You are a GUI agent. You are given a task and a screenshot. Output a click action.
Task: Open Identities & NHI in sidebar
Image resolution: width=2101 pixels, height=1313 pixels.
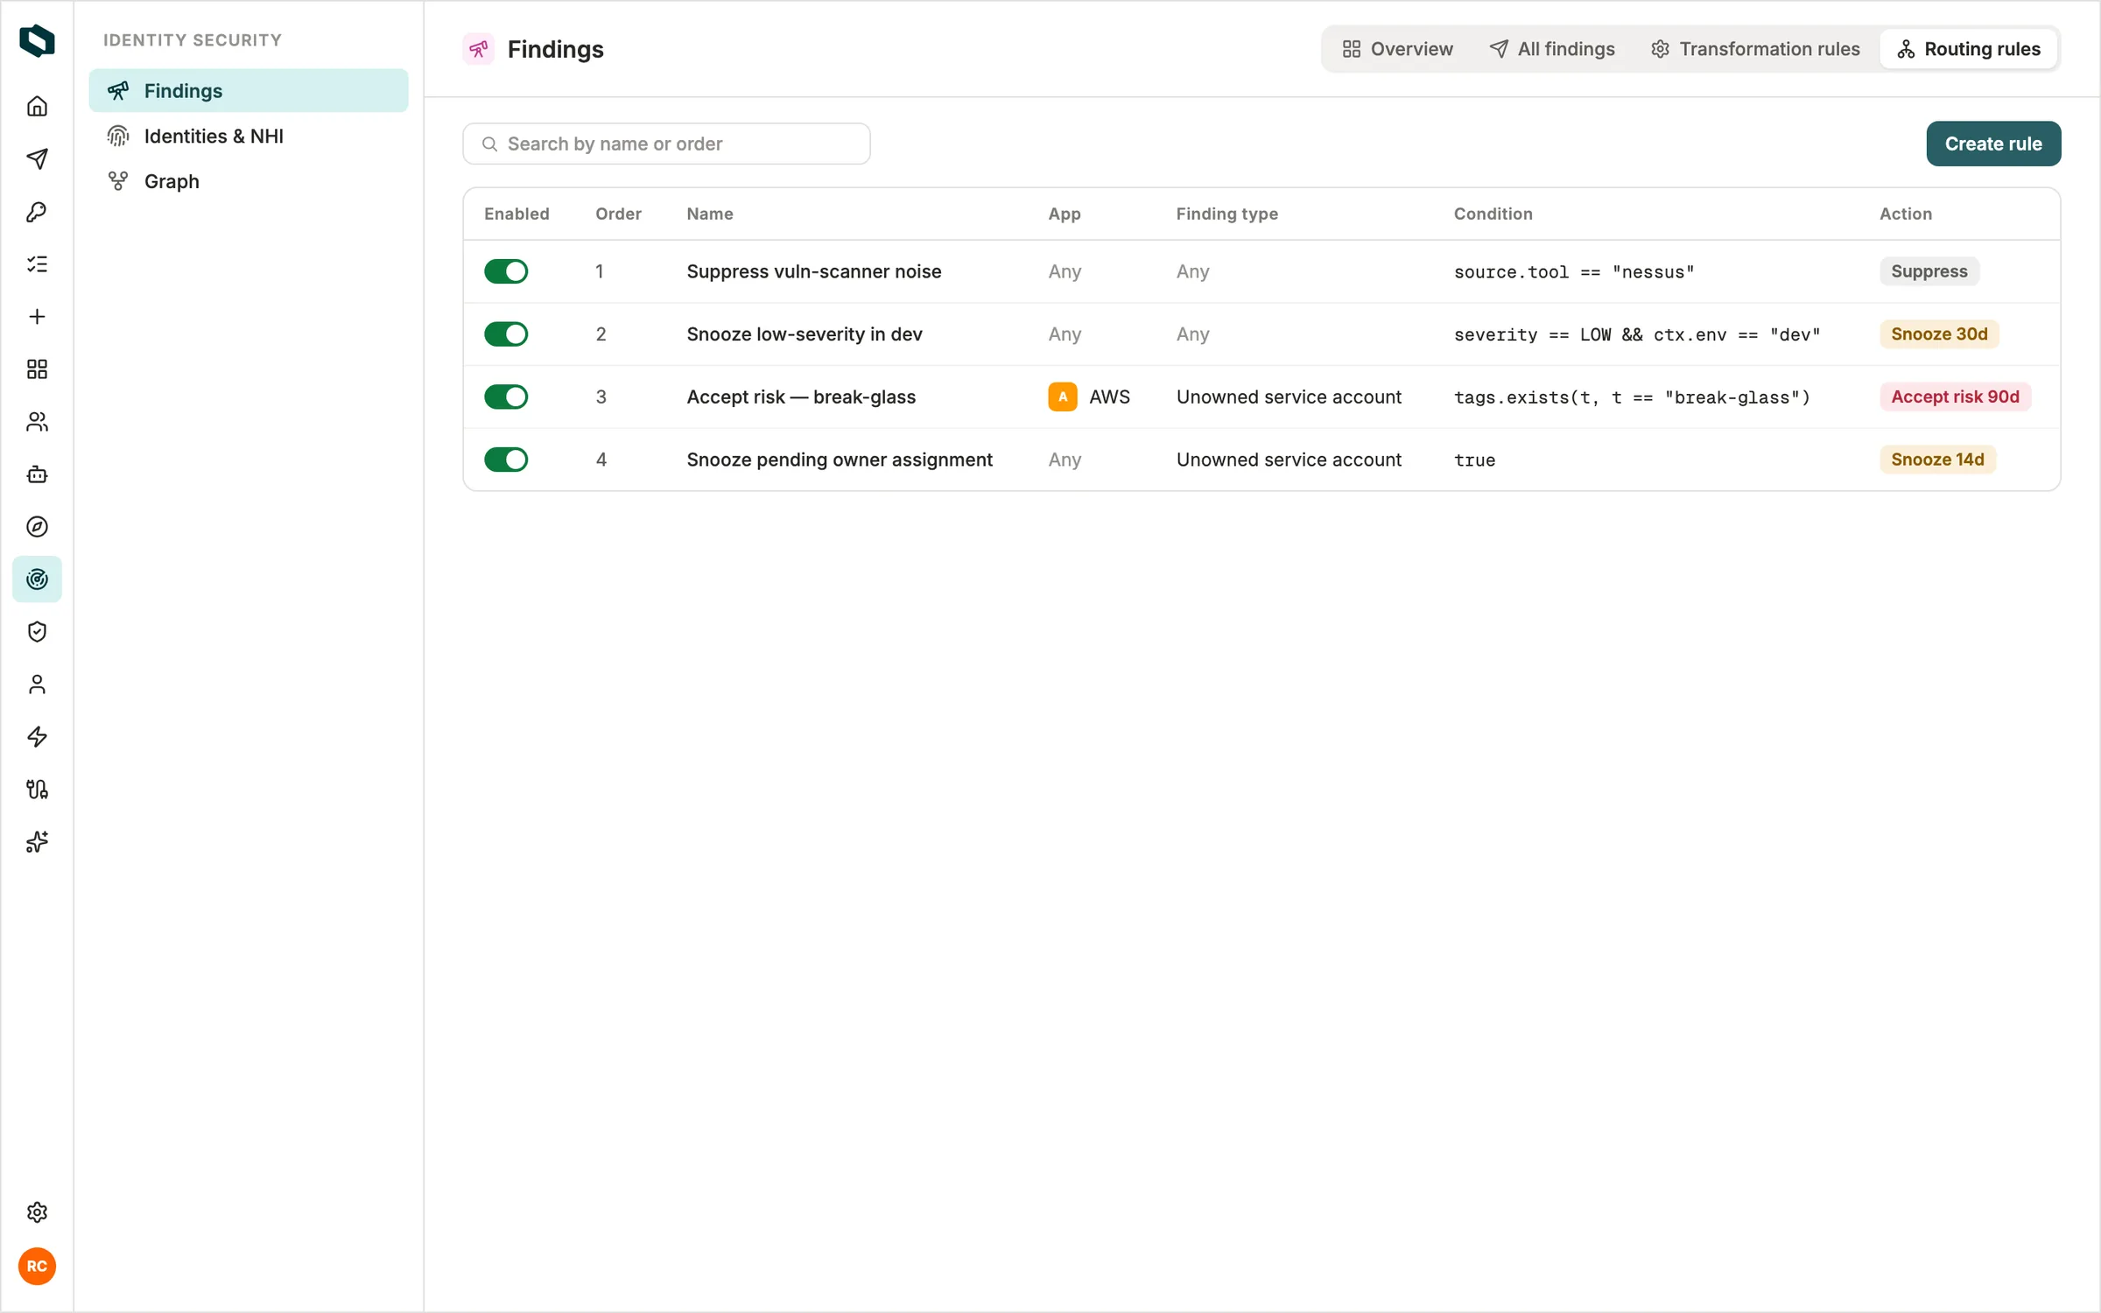(249, 137)
